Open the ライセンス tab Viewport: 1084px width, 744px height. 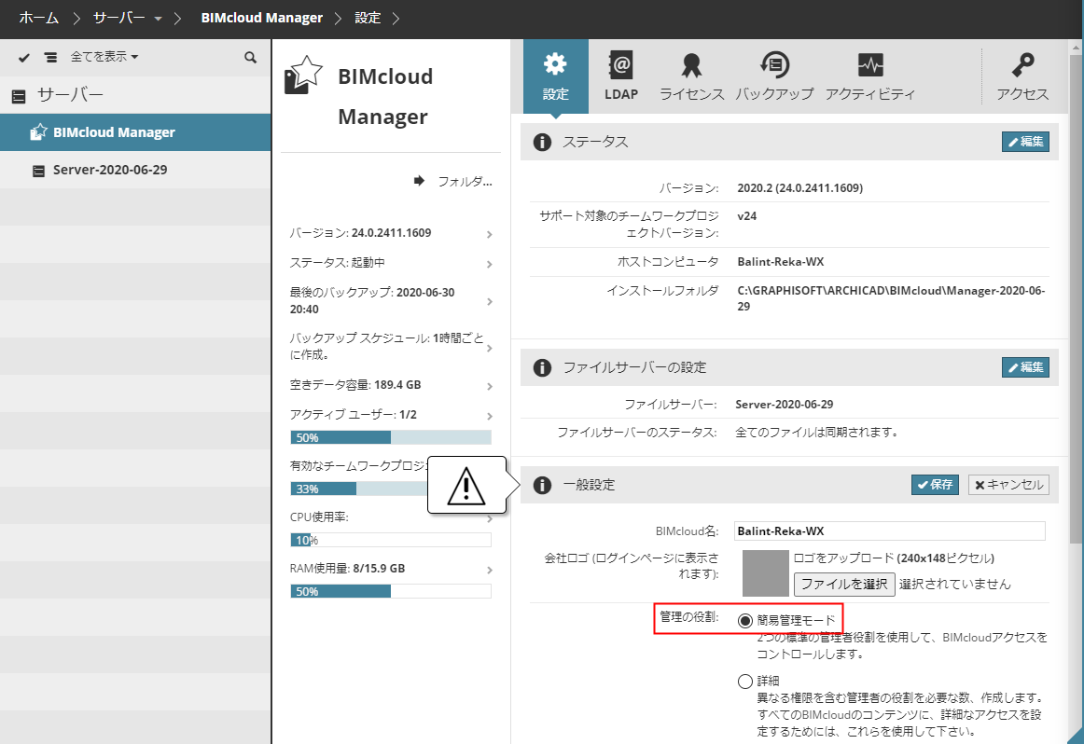pyautogui.click(x=691, y=76)
